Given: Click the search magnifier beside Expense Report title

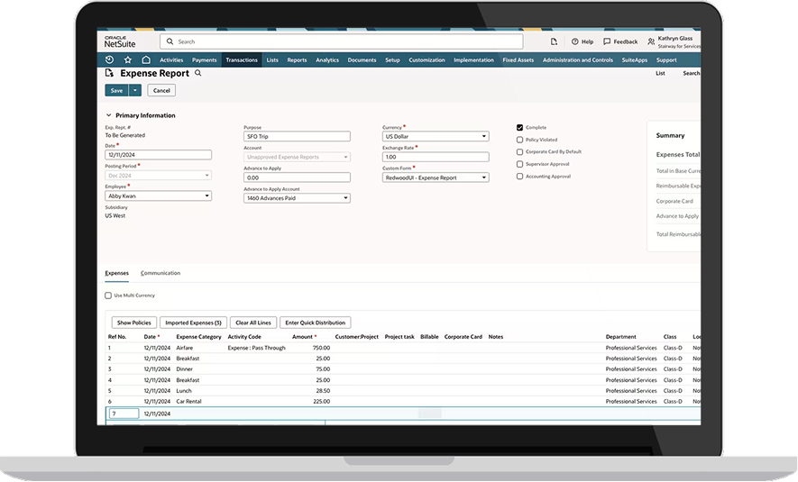Looking at the screenshot, I should pos(198,73).
